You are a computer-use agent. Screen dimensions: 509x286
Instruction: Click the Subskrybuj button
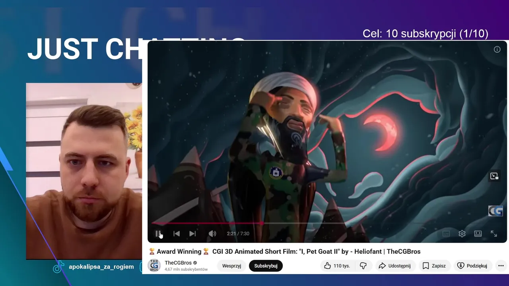click(x=266, y=266)
